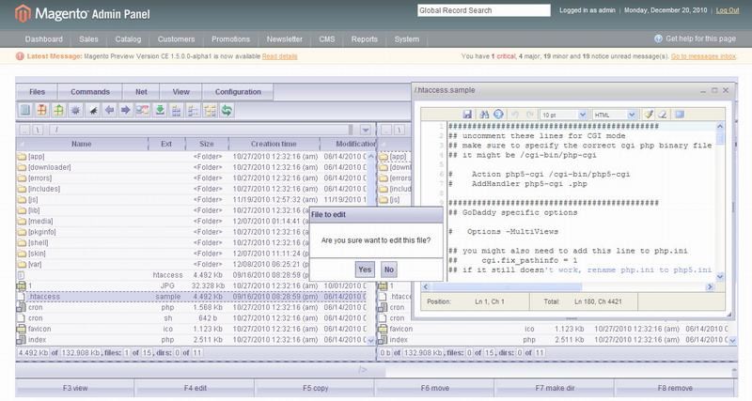Expand the left panel path history dropdown

coord(366,130)
